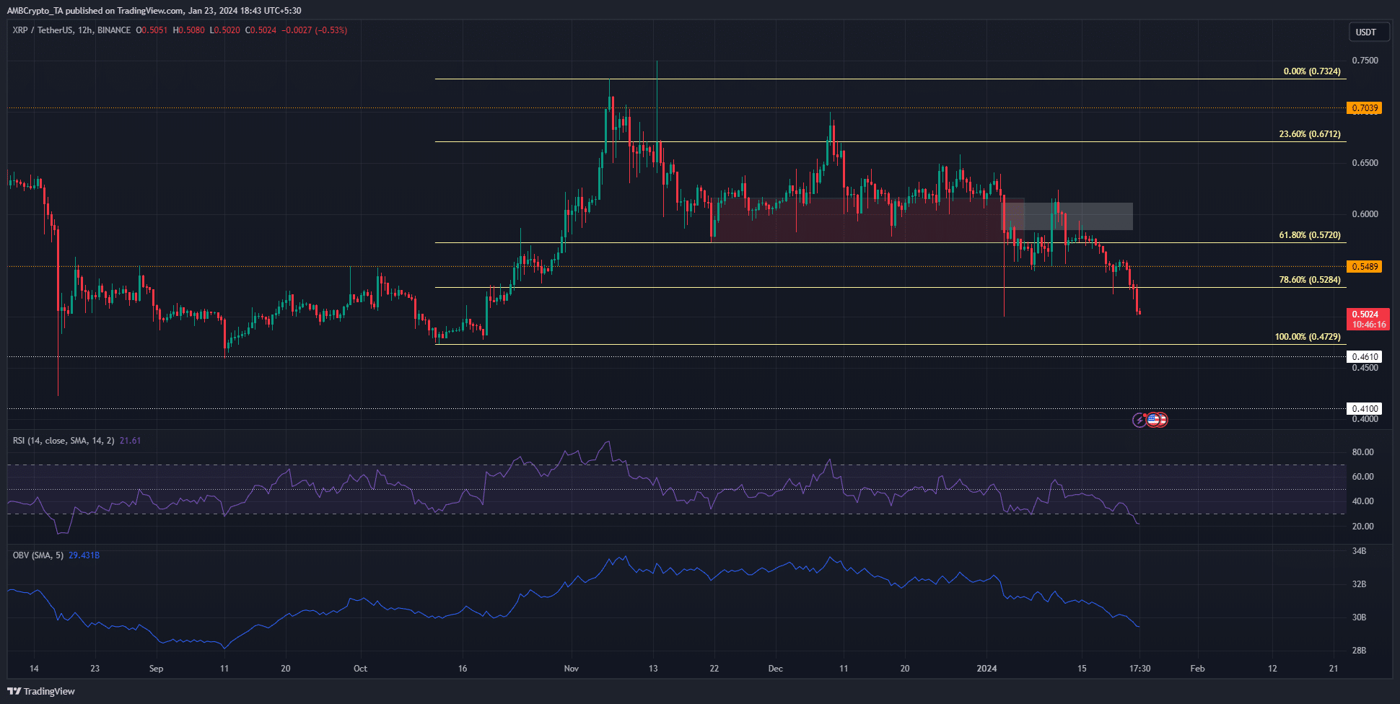Click the white 0.4610 price level label
This screenshot has width=1400, height=704.
(x=1365, y=356)
